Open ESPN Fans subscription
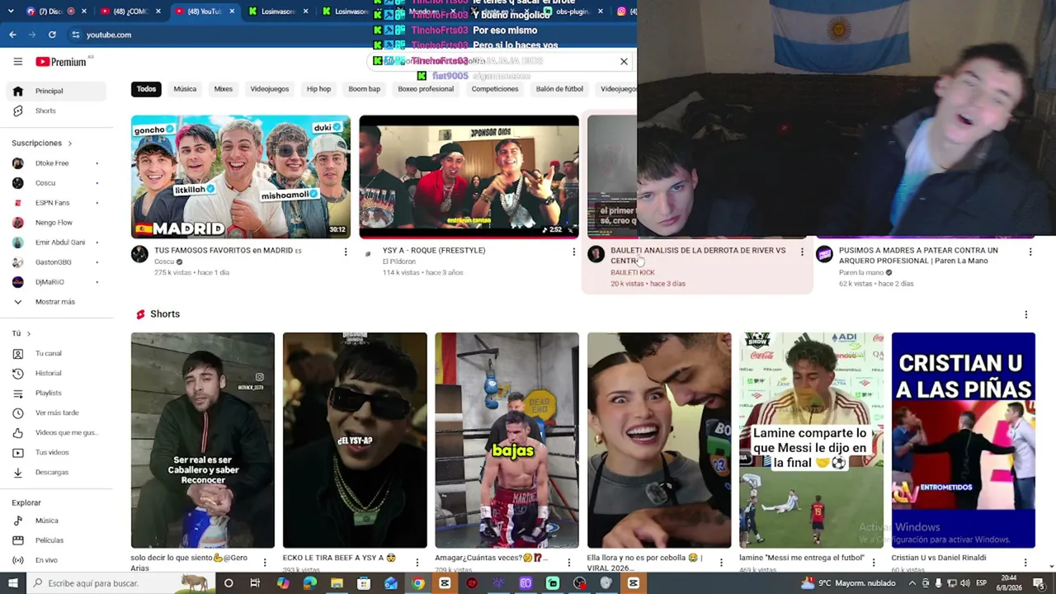The height and width of the screenshot is (594, 1056). click(x=55, y=203)
